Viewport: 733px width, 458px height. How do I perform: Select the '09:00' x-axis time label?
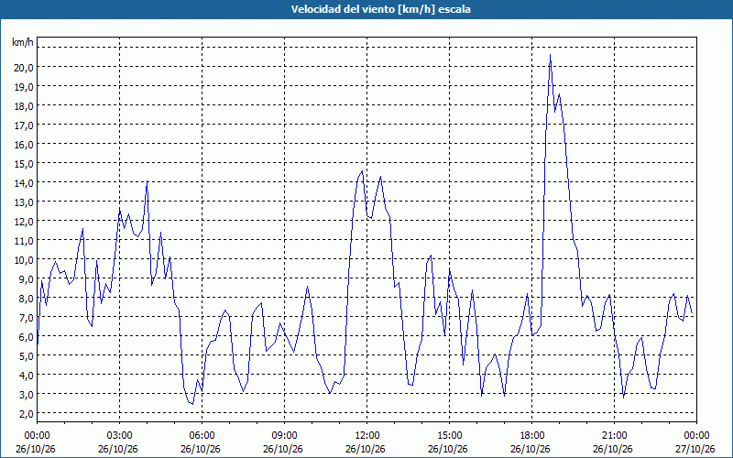click(284, 436)
